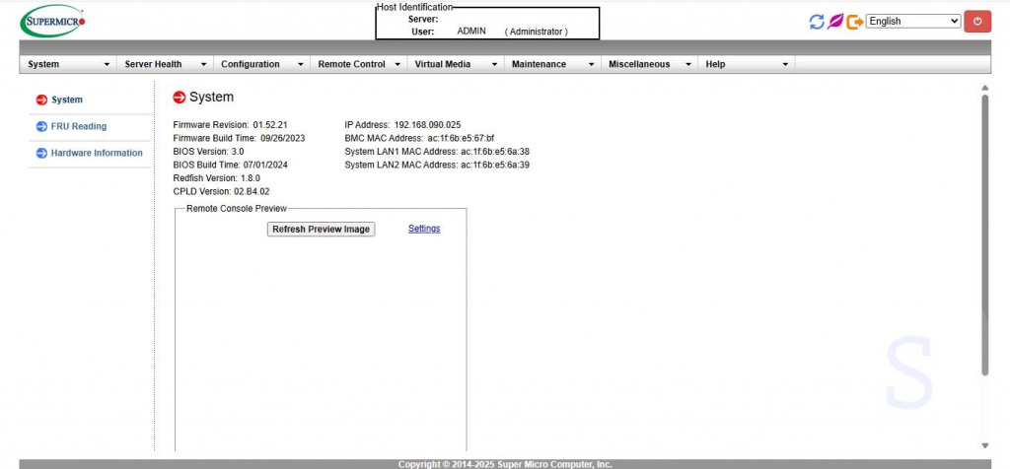Screen dimensions: 1010x469
Task: Expand the Configuration menu
Action: [261, 64]
